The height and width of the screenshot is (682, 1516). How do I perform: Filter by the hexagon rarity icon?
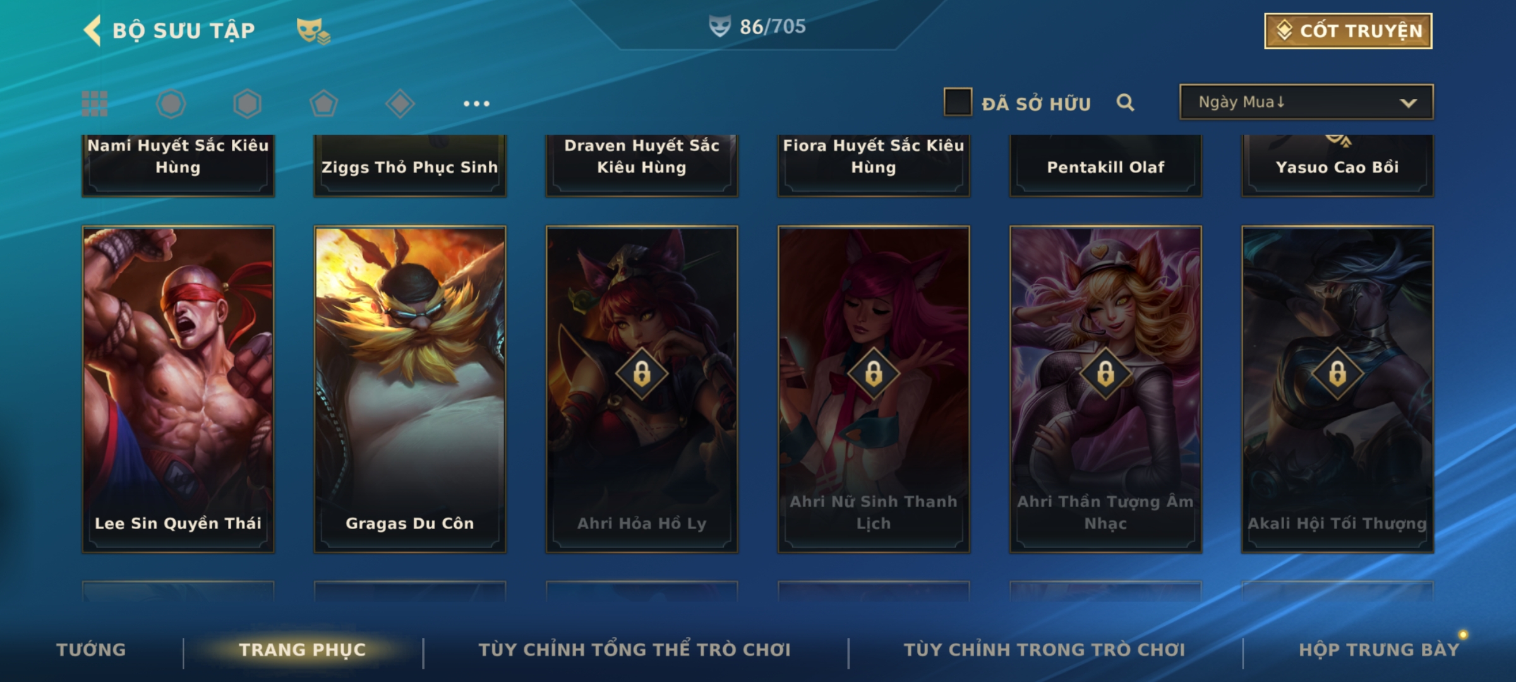247,104
